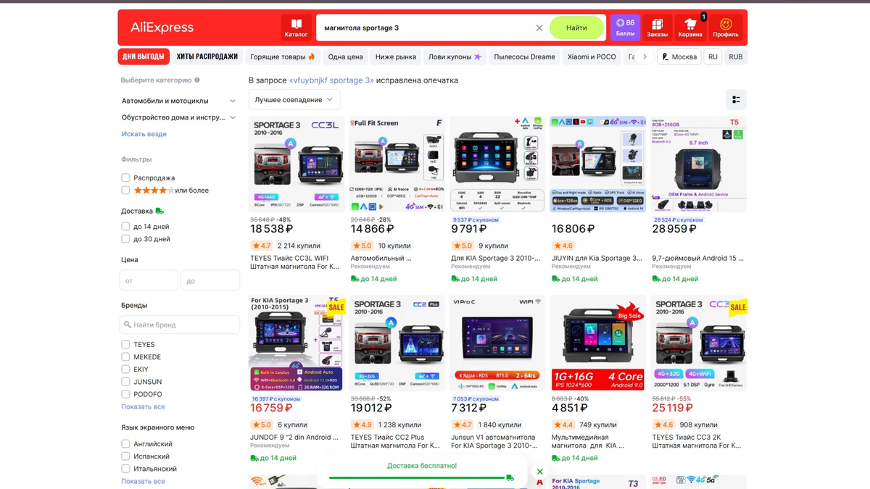Open Пылесосы Dreame tab
Image resolution: width=870 pixels, height=489 pixels.
[x=524, y=57]
